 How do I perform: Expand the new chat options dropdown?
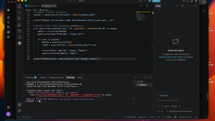178,6
